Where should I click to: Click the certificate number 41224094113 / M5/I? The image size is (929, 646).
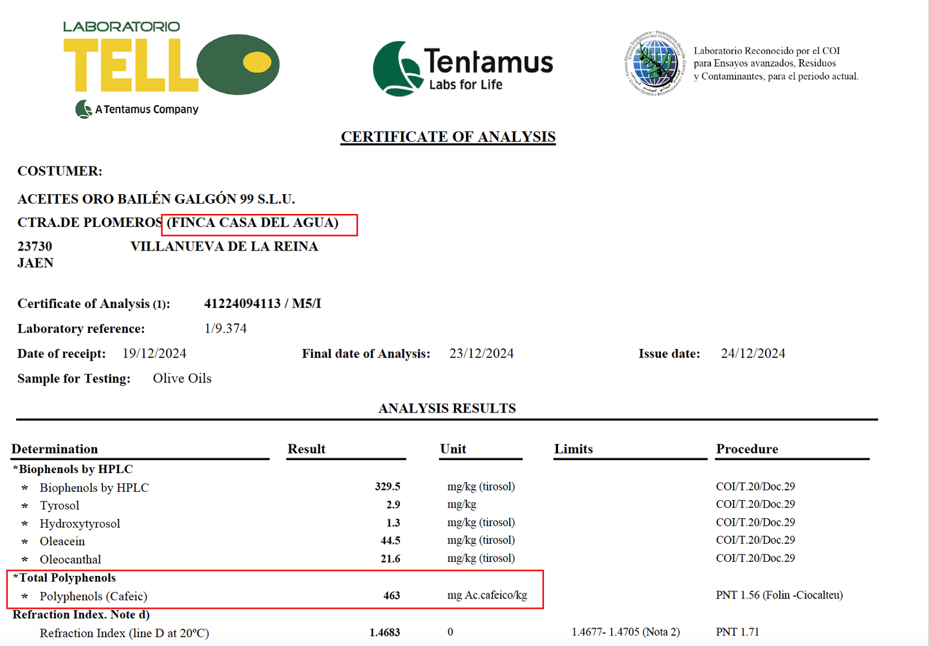[262, 303]
